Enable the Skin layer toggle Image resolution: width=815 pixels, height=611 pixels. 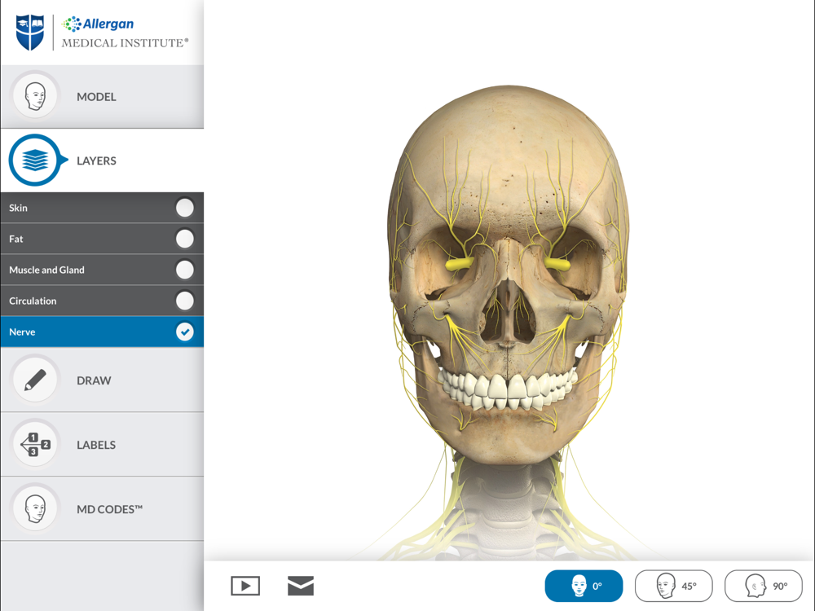184,208
